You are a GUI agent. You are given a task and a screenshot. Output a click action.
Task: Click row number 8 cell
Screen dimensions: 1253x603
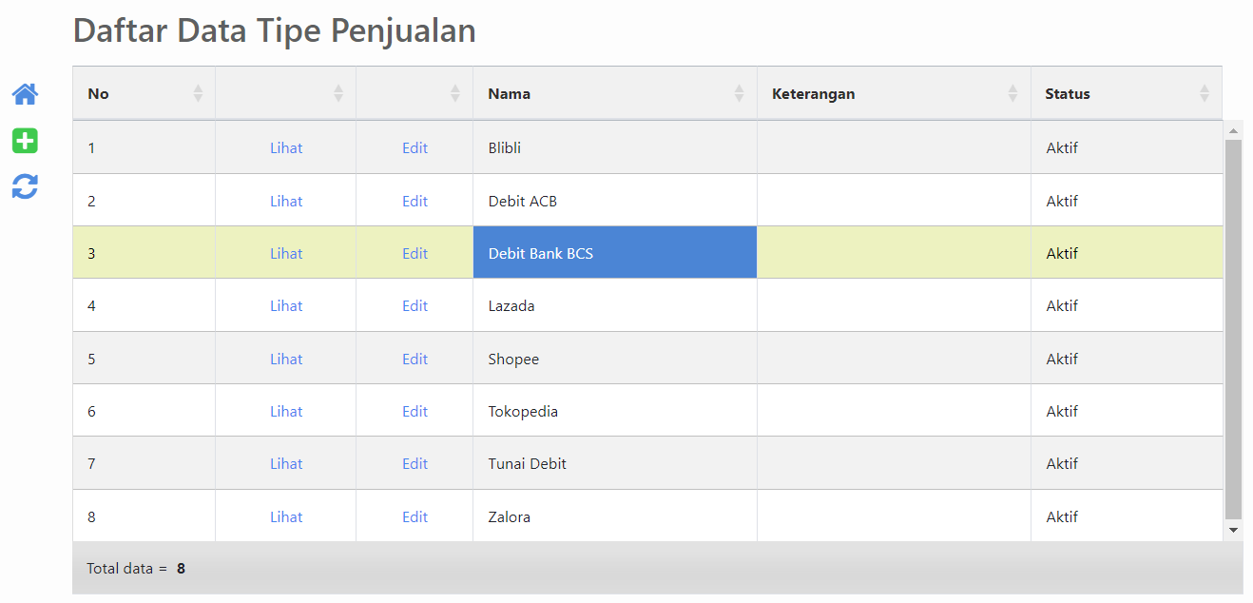point(144,516)
